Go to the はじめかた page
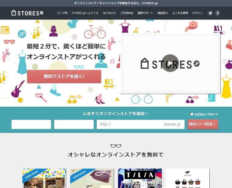 pos(109,13)
